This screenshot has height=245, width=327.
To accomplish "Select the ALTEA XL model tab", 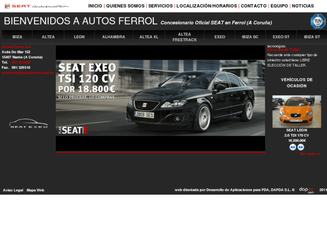I will pyautogui.click(x=149, y=37).
